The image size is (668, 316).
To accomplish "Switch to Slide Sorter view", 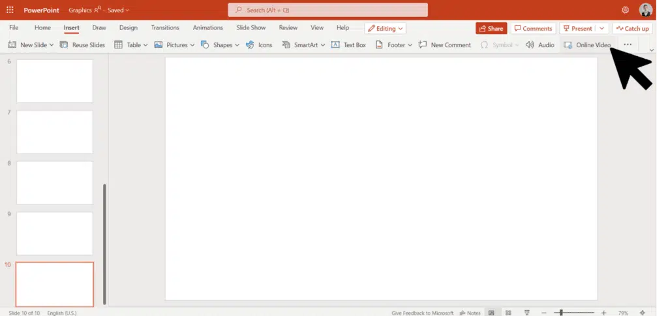I will [508, 313].
